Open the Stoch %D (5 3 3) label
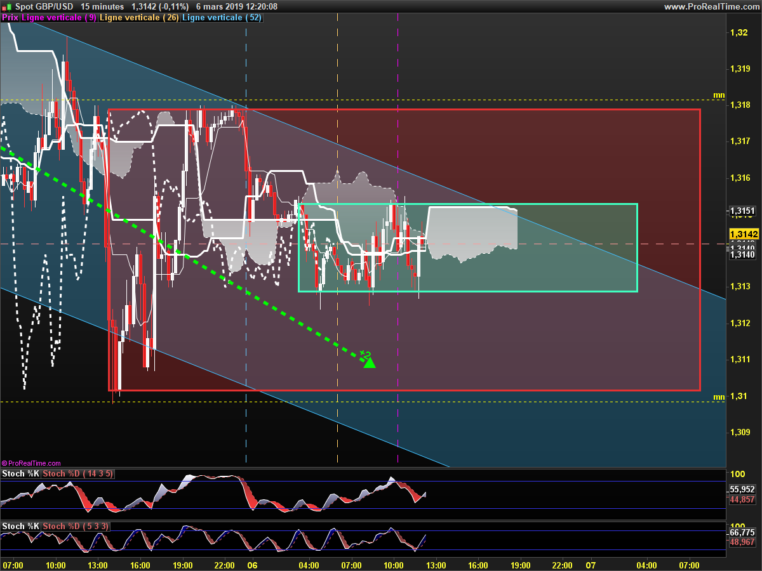Viewport: 762px width, 571px height. click(76, 527)
